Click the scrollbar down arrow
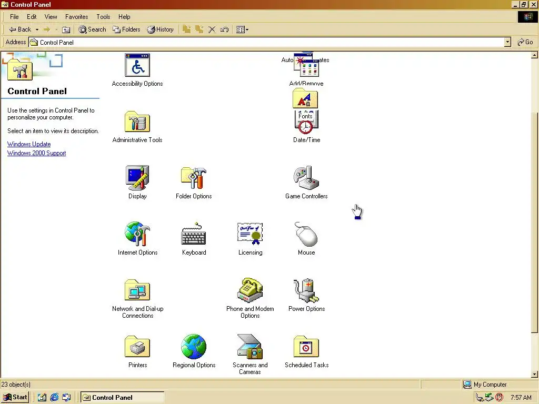Viewport: 539px width, 404px height. coord(535,374)
